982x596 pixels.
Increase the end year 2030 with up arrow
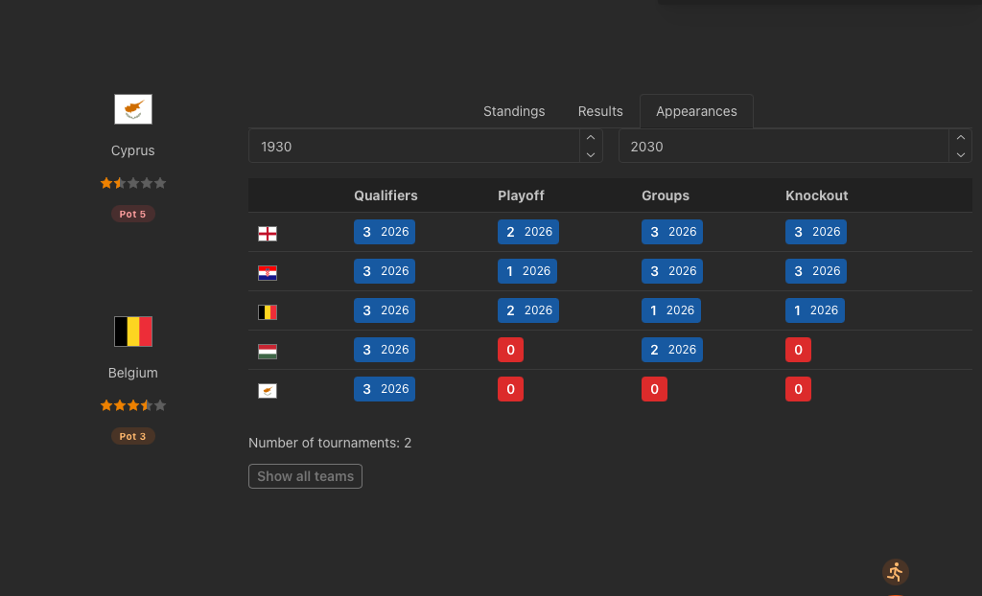960,138
